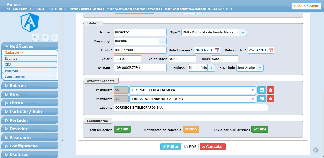Open calendar picker for Data vencto
The height and width of the screenshot is (158, 324).
(x=271, y=50)
